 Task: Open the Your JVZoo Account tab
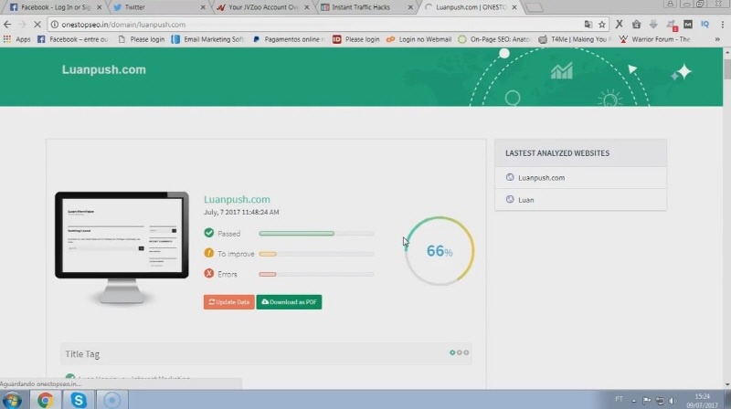pos(263,7)
